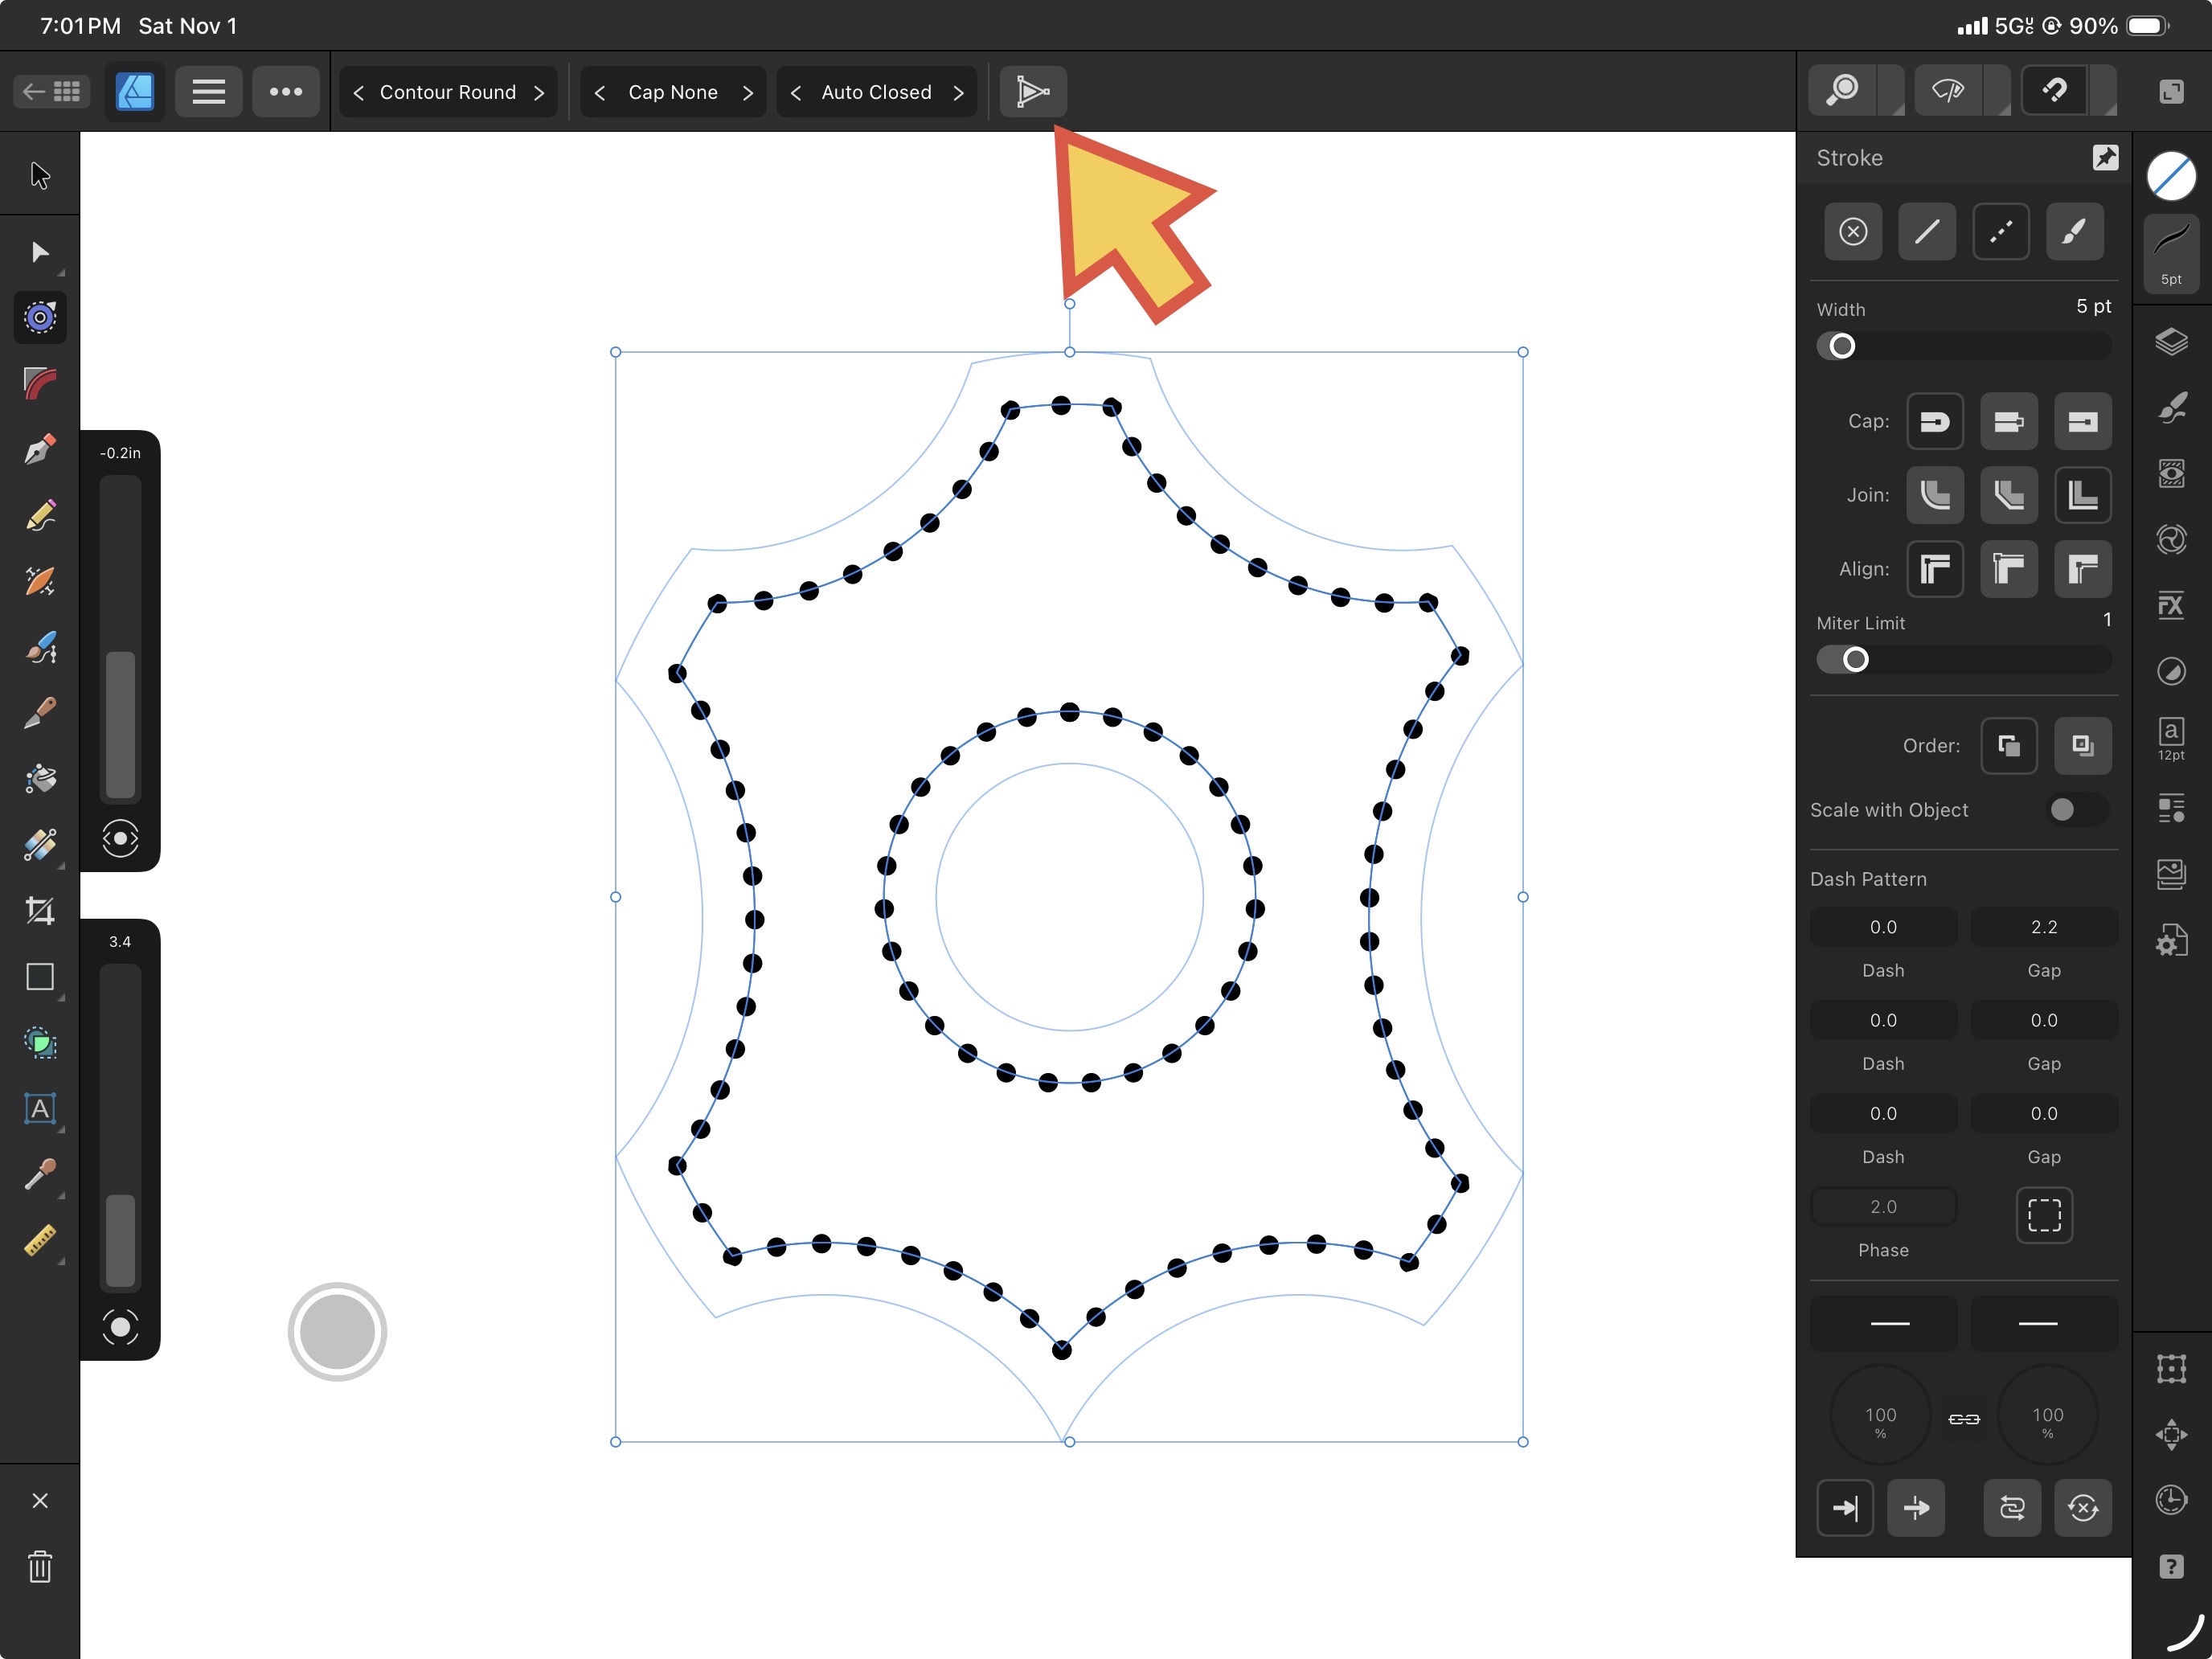Open the Layers panel

(x=2171, y=342)
